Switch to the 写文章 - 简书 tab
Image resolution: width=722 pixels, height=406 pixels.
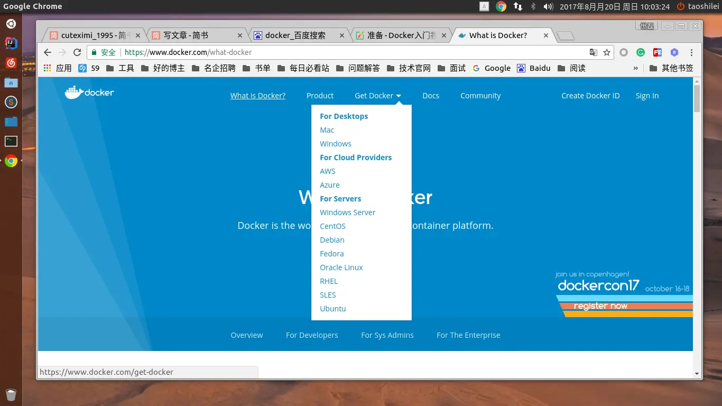pos(197,35)
